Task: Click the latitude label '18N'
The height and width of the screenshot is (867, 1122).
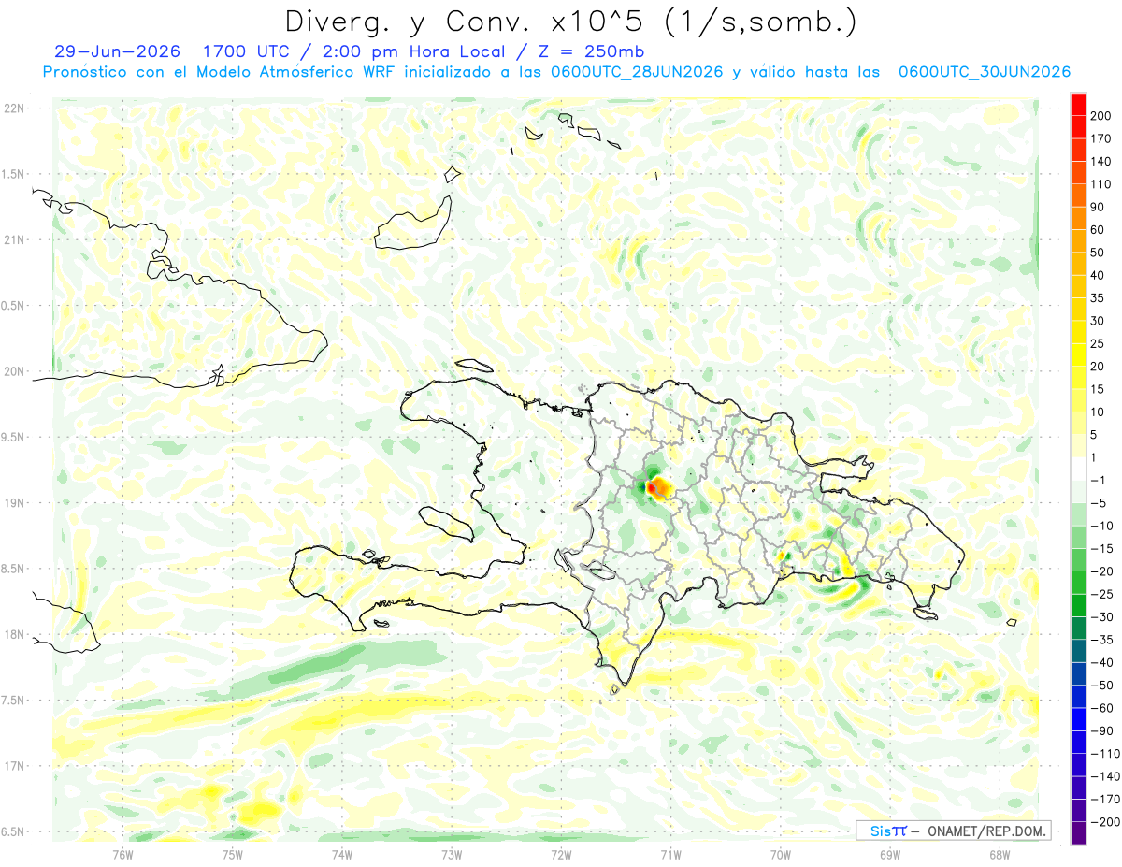Action: tap(13, 634)
